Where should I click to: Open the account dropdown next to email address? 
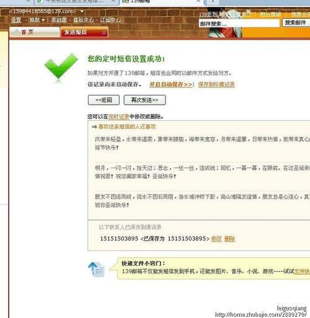(x=82, y=11)
